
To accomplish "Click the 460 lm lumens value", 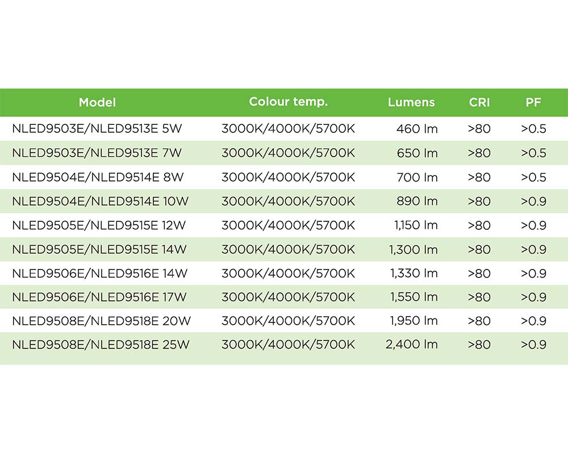I will tap(417, 129).
